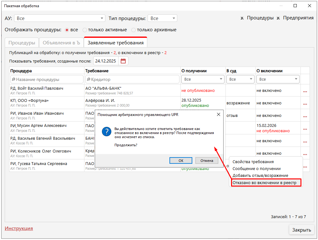This screenshot has width=318, height=240.
Task: Switch to the Процедуры tab
Action: click(x=22, y=43)
